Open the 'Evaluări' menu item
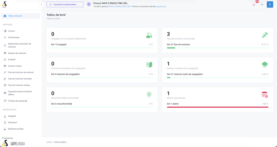The image size is (277, 147). click(12, 59)
